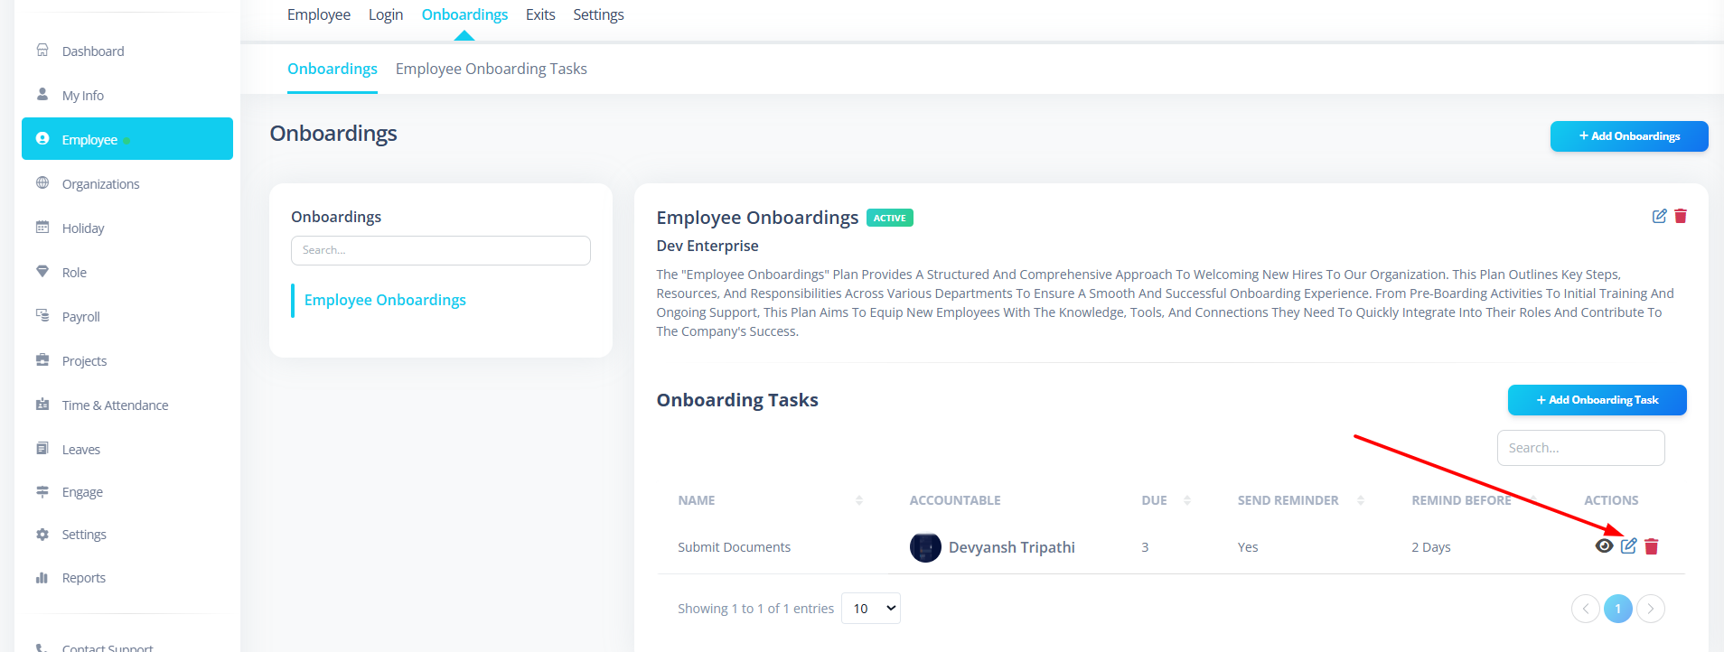Viewport: 1724px width, 652px height.
Task: Click the Add Onboardings button
Action: pos(1629,136)
